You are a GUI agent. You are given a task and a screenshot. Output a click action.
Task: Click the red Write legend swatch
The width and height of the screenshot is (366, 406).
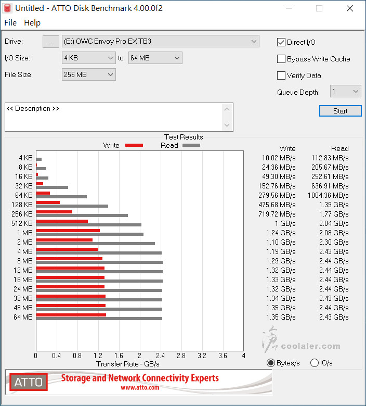(x=134, y=145)
